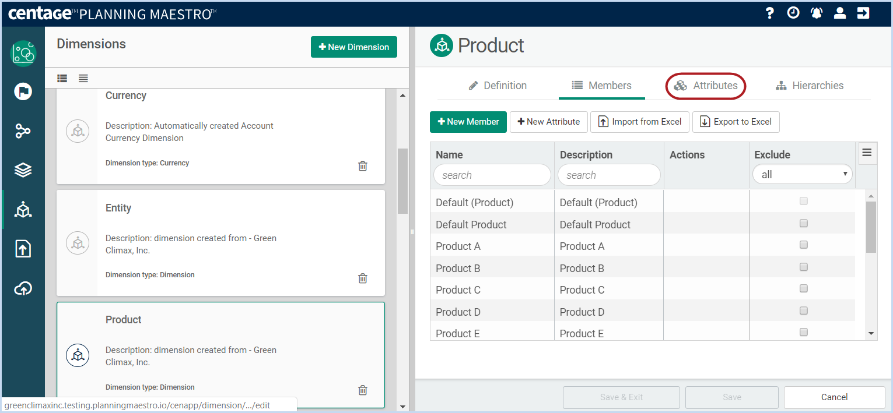Screen dimensions: 893x413
Task: Toggle Exclude checkbox for Default Product
Action: coord(803,223)
